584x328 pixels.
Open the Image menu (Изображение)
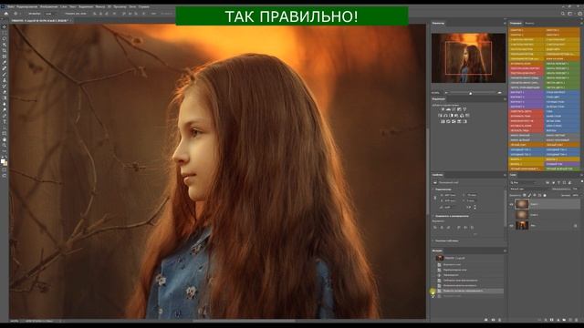click(49, 6)
